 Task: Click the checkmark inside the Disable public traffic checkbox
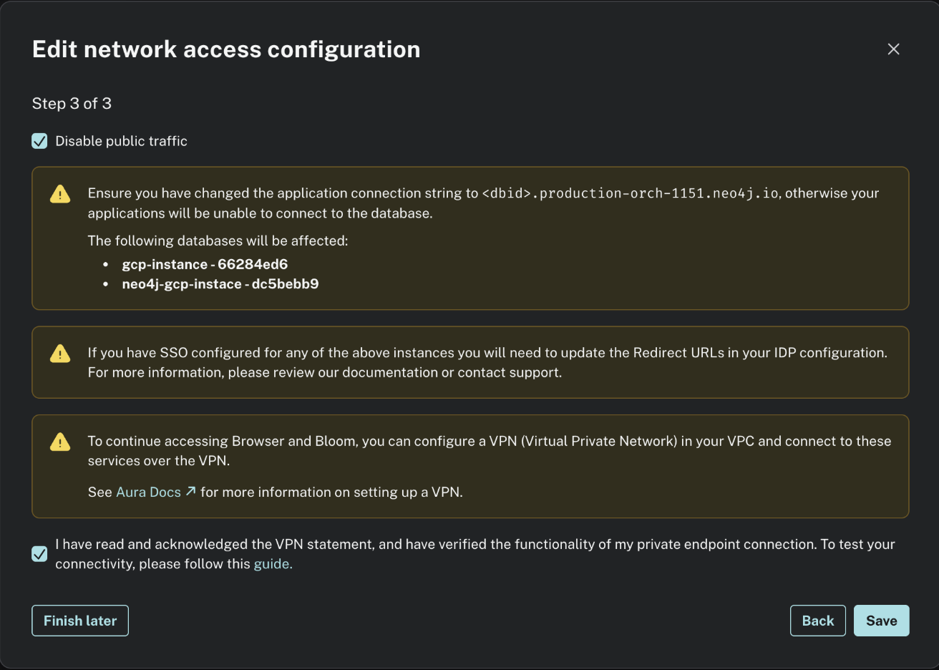tap(39, 141)
